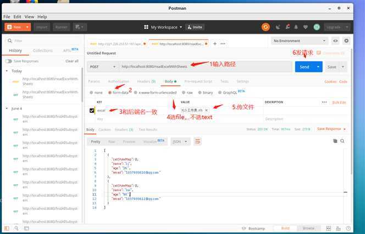Click Bulk Edit link

339,102
